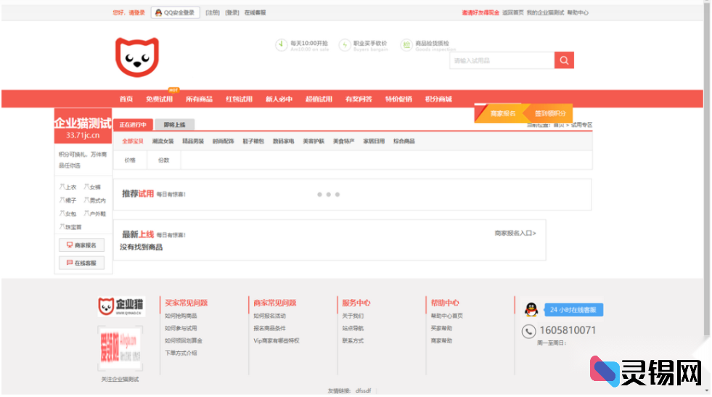Click the QR code image in the footer

coord(120,348)
